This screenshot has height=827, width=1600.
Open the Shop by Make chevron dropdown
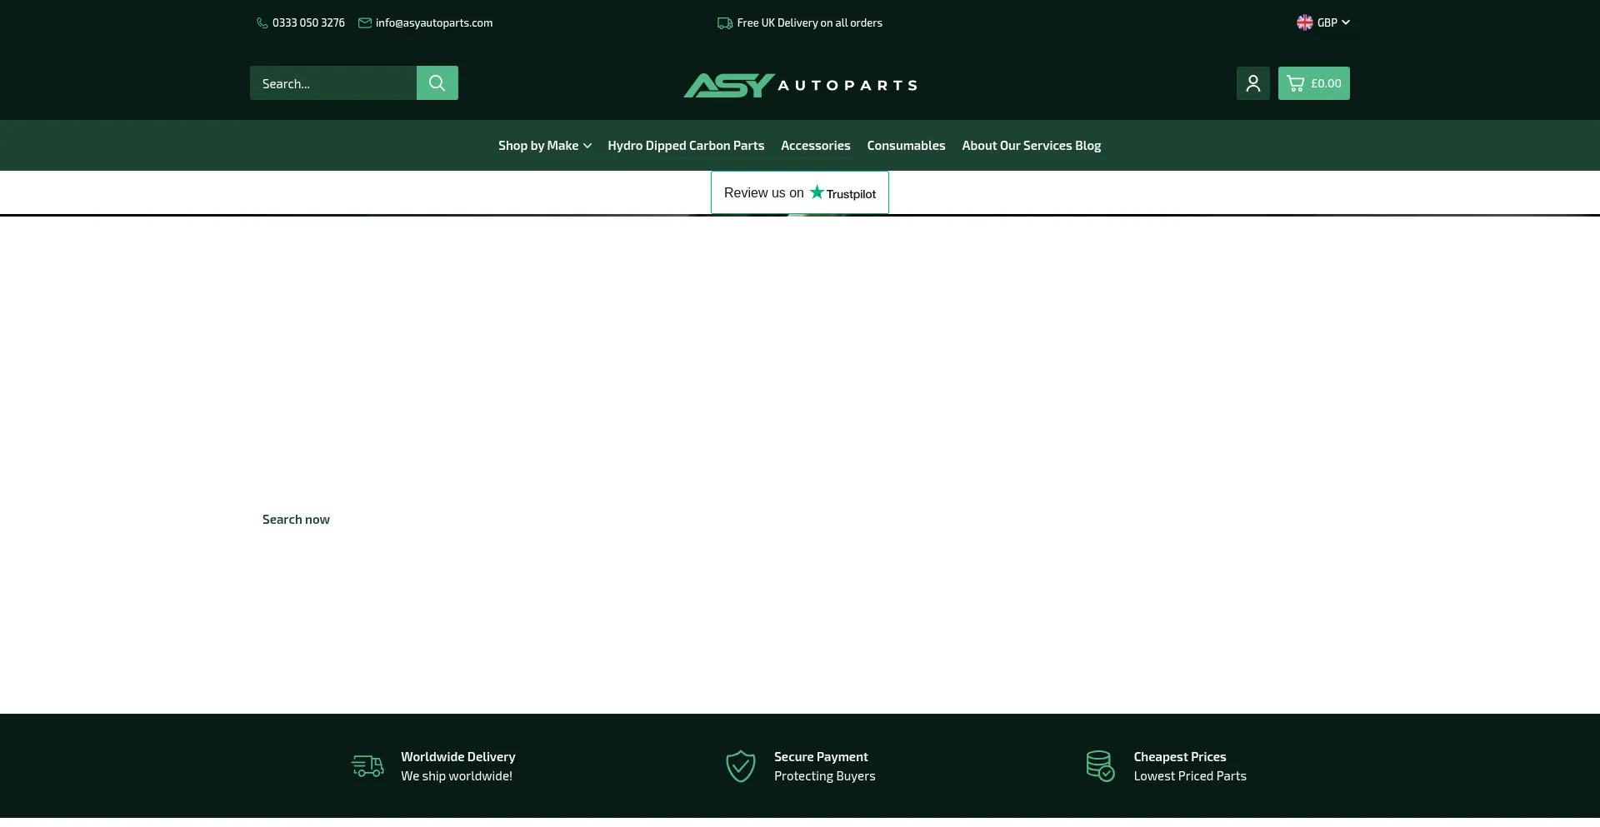[x=587, y=146]
